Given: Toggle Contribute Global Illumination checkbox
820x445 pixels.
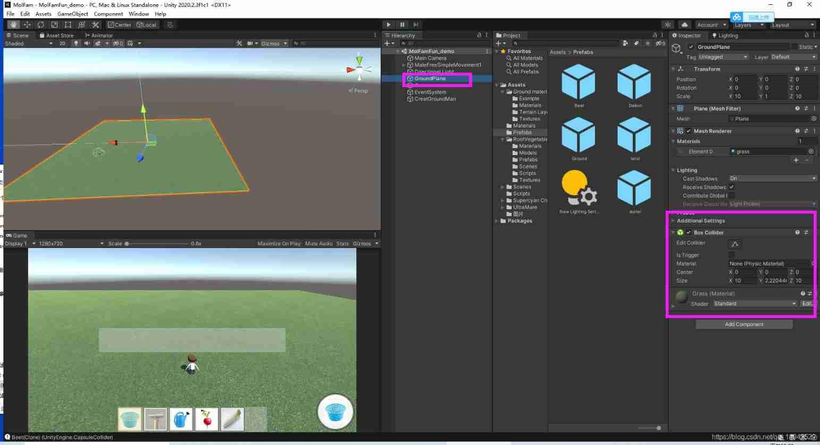Looking at the screenshot, I should (x=732, y=195).
